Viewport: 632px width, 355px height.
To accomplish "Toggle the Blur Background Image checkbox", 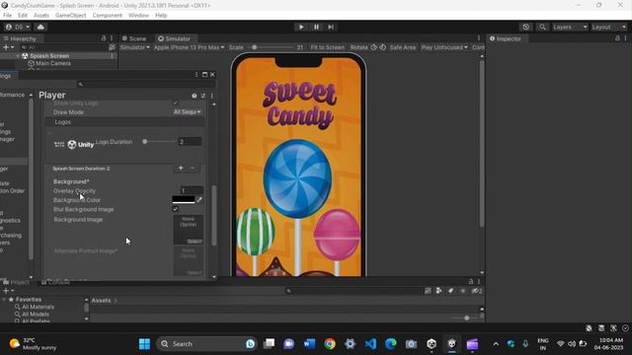I will coord(176,209).
